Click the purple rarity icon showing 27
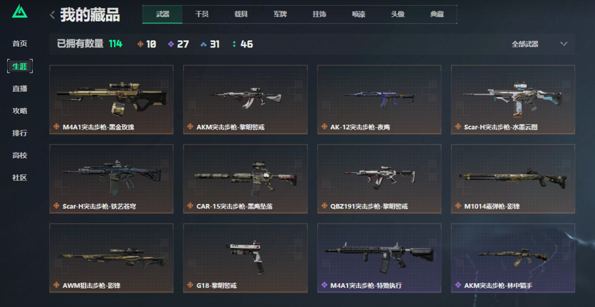The width and height of the screenshot is (595, 307). point(171,45)
